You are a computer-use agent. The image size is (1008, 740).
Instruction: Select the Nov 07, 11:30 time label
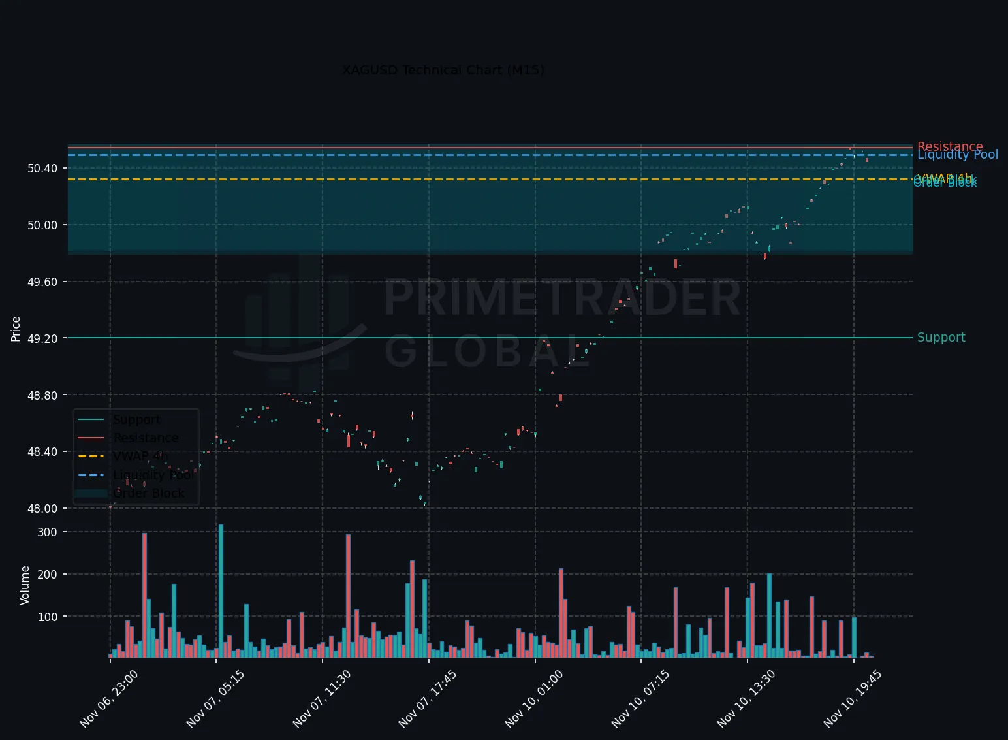coord(321,698)
